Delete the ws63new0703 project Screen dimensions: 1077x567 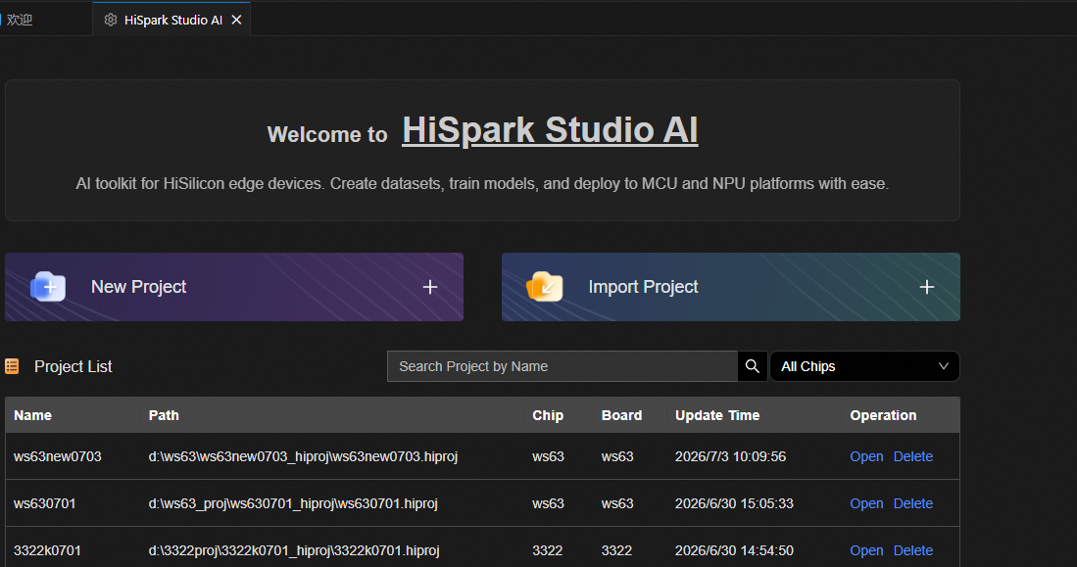click(x=912, y=456)
